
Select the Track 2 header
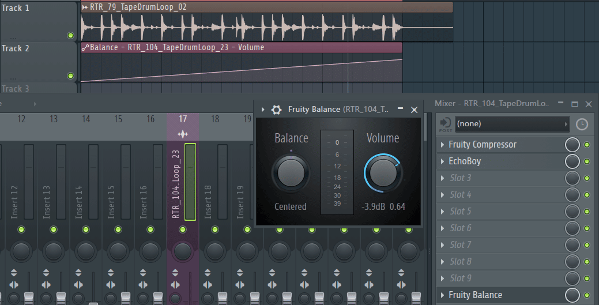point(38,62)
